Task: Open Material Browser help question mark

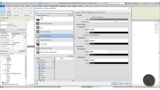Action: click(x=124, y=8)
